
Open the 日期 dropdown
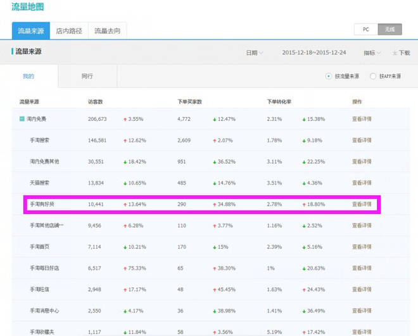[x=255, y=53]
